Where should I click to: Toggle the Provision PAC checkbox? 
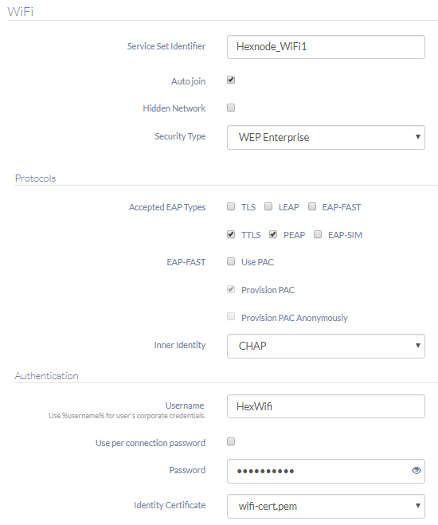click(x=231, y=289)
